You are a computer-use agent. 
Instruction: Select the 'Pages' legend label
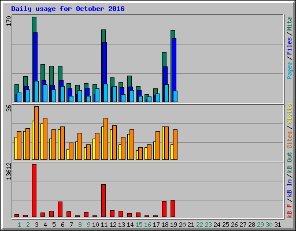289,70
